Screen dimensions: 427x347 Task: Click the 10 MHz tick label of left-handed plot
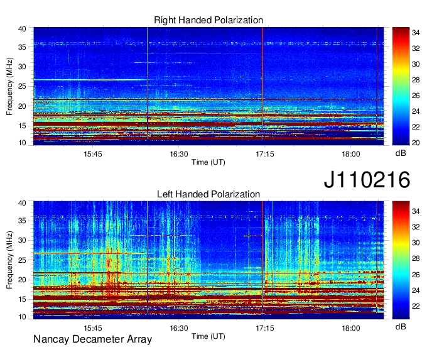(22, 317)
